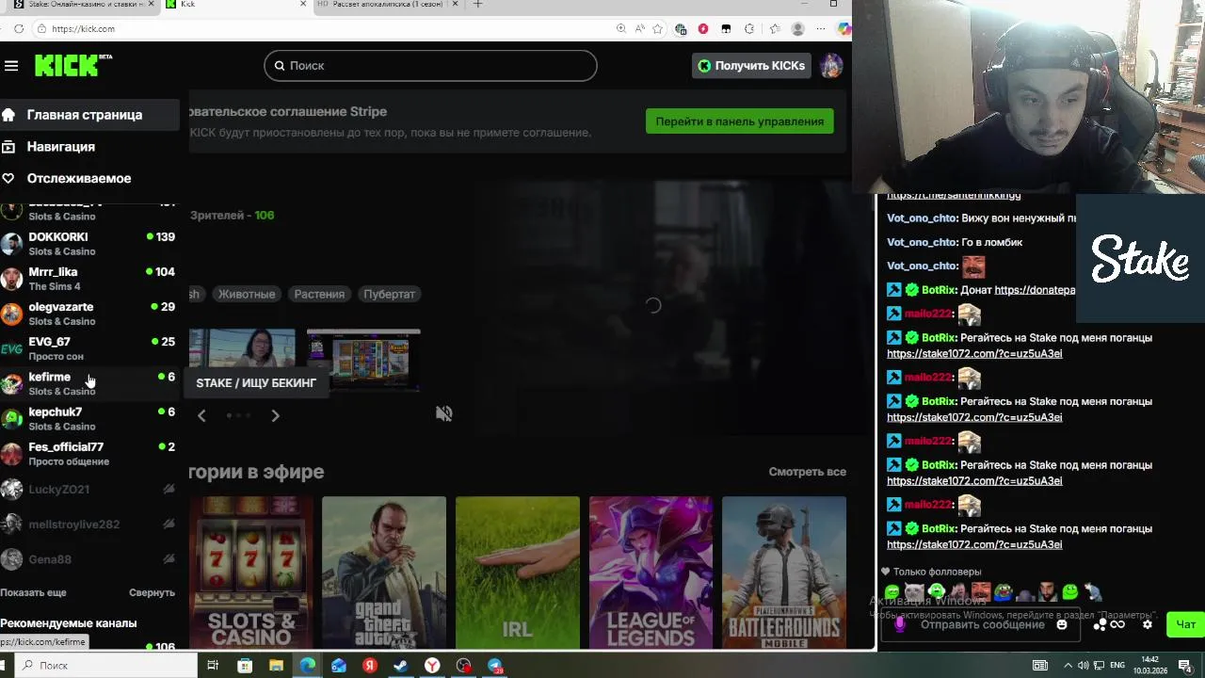This screenshot has height=678, width=1205.
Task: Click the browser zoom magnifier icon
Action: pos(621,29)
